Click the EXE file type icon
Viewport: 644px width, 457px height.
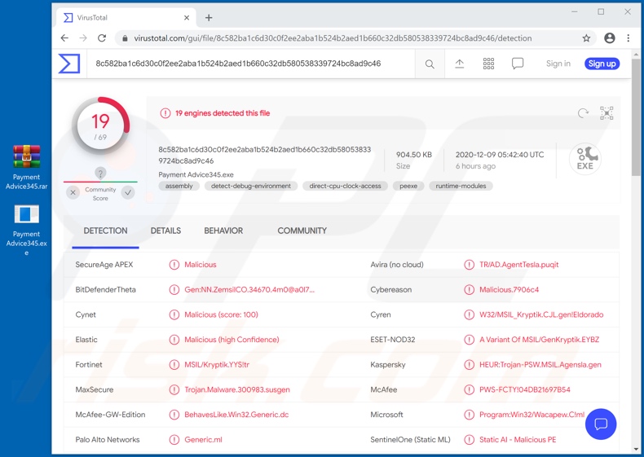tap(585, 159)
